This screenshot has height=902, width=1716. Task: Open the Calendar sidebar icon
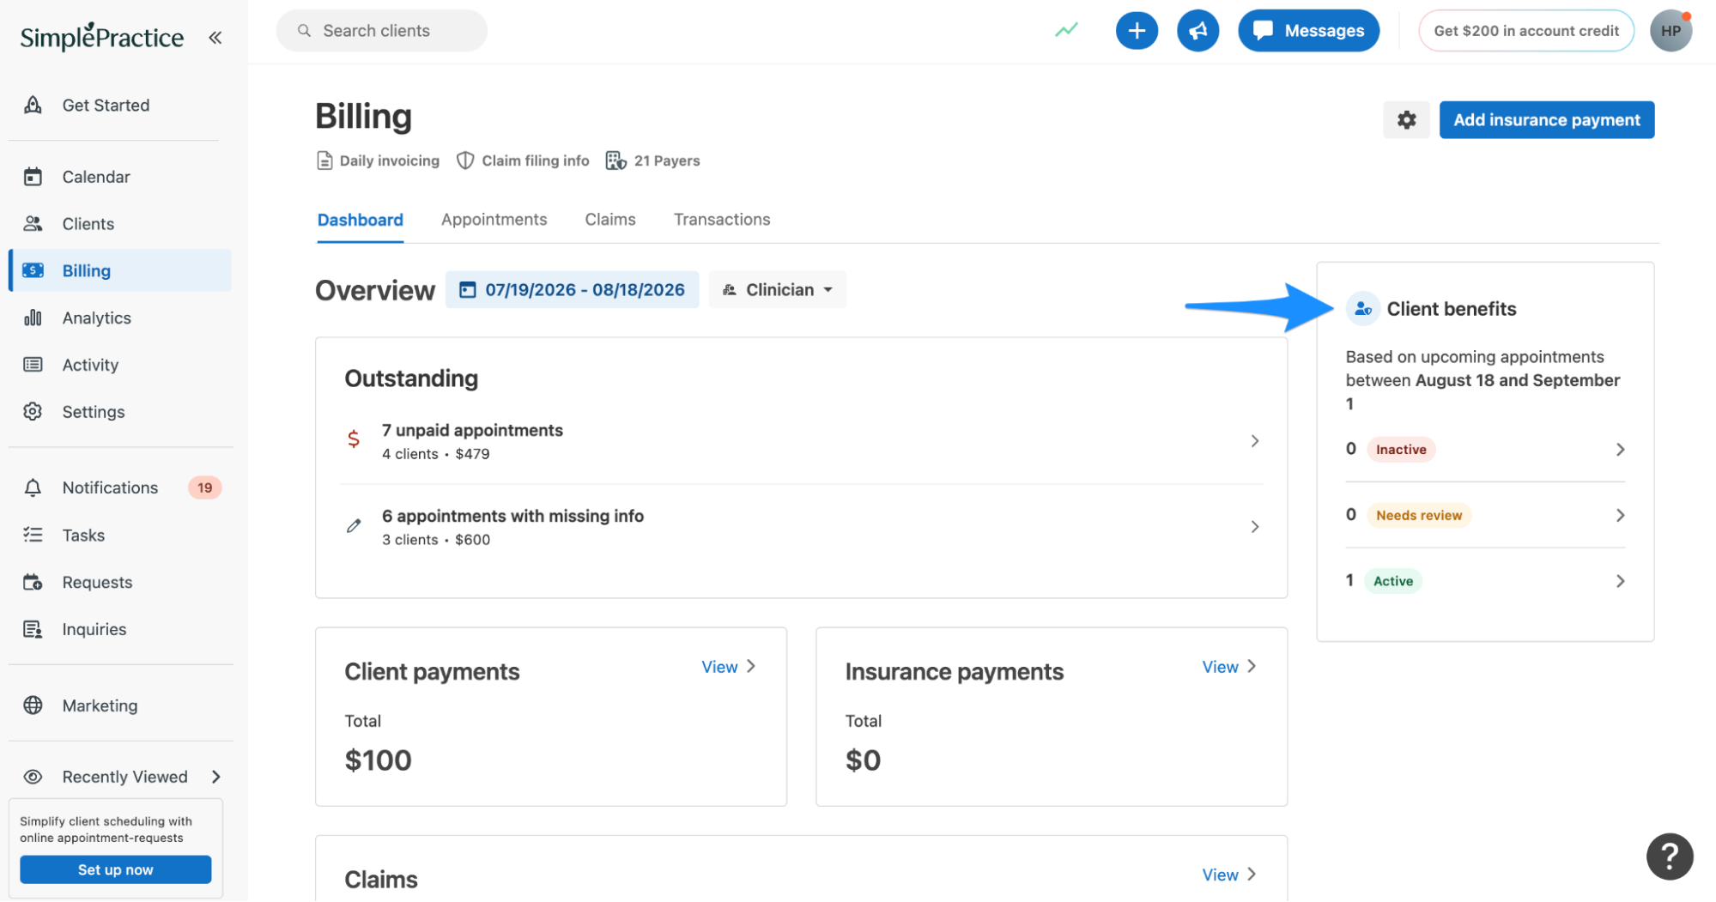click(33, 177)
